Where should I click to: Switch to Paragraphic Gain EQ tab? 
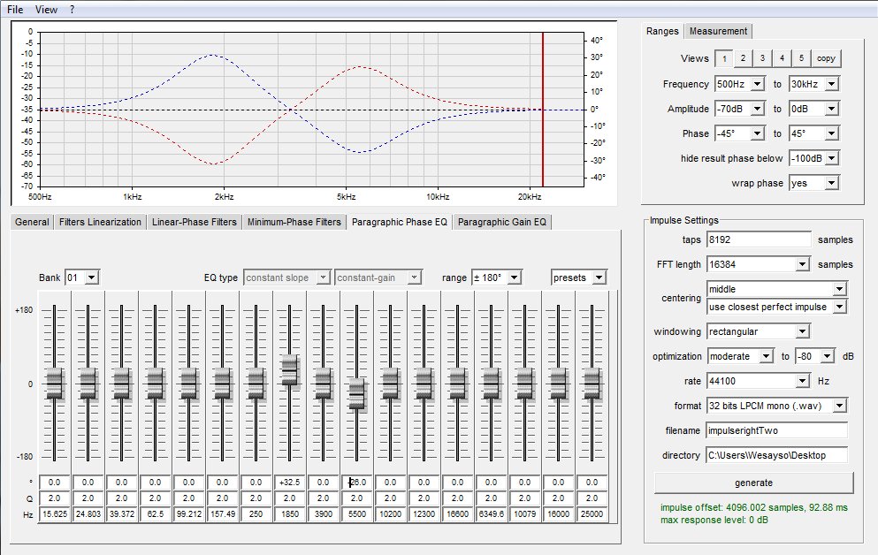[x=501, y=222]
